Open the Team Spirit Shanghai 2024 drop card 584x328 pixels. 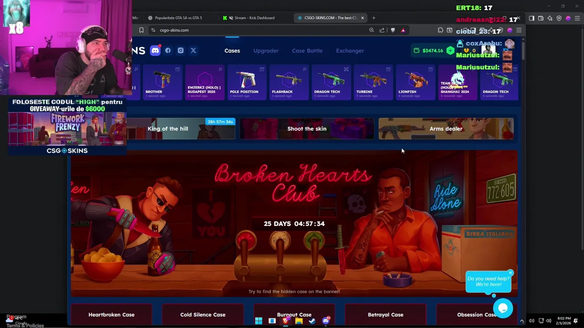tap(458, 82)
